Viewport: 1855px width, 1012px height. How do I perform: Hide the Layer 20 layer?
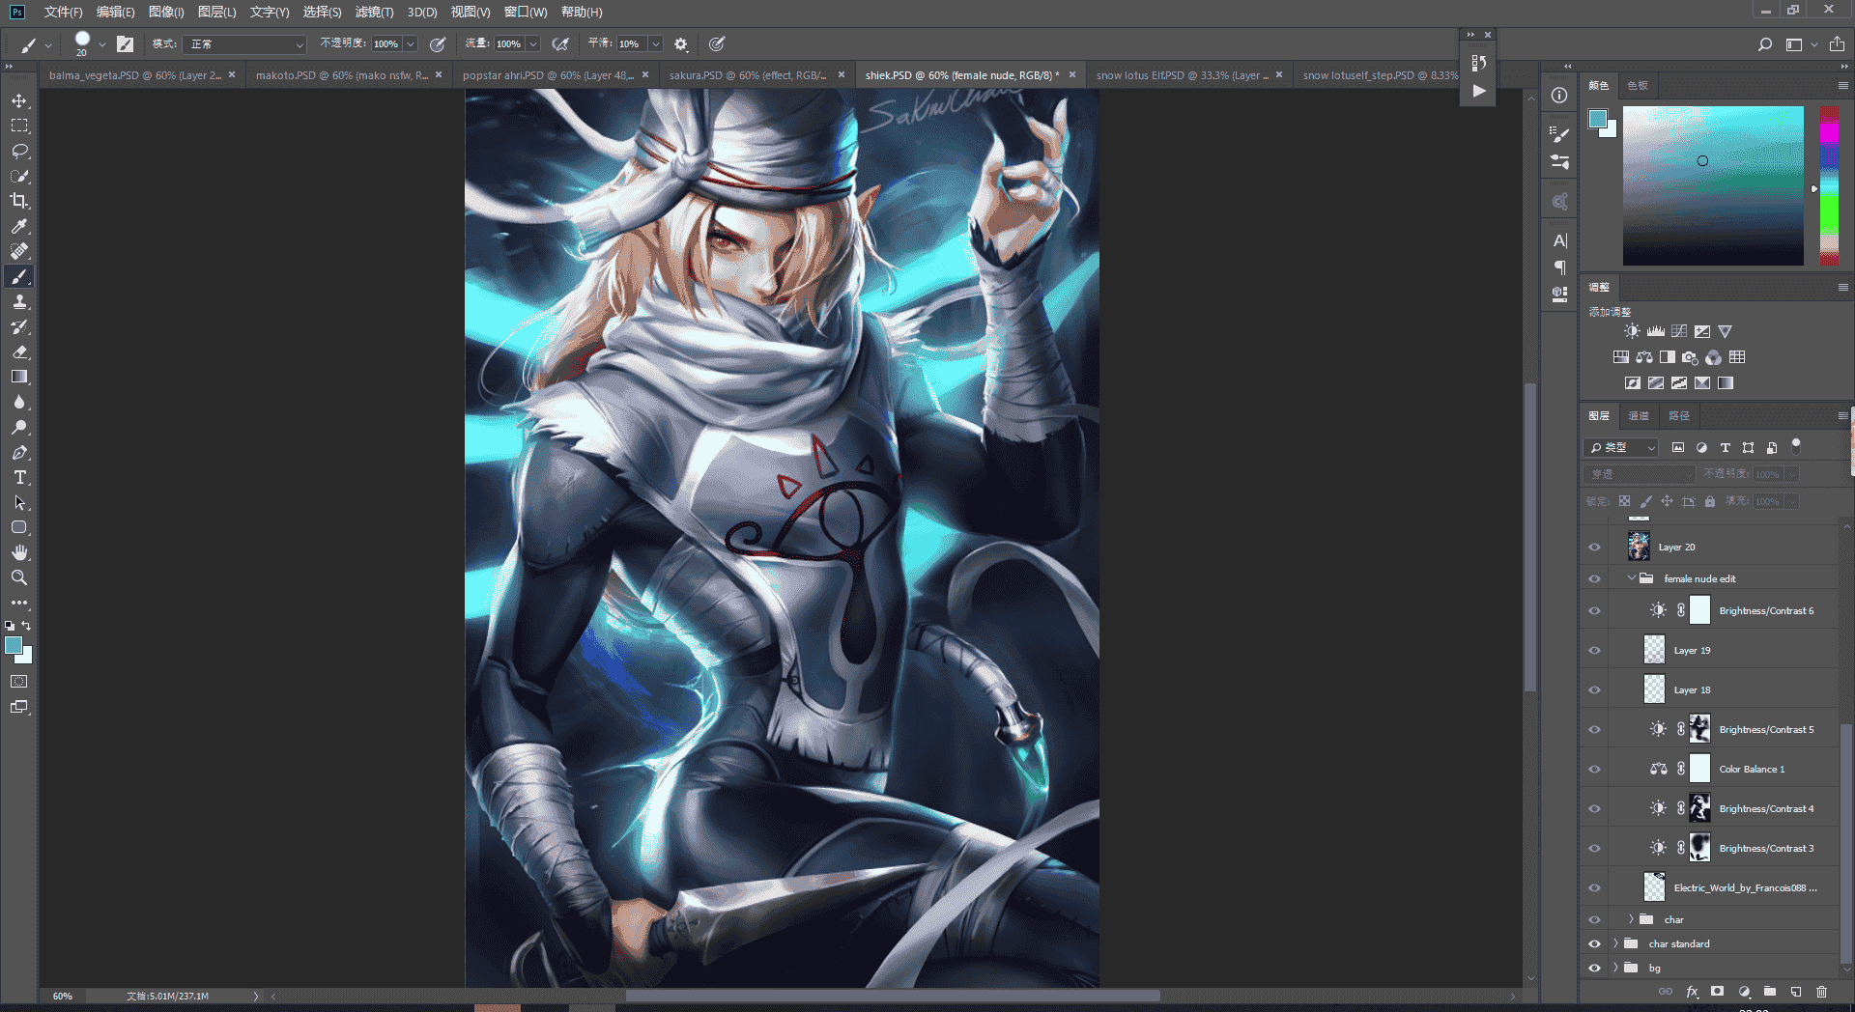coord(1594,548)
